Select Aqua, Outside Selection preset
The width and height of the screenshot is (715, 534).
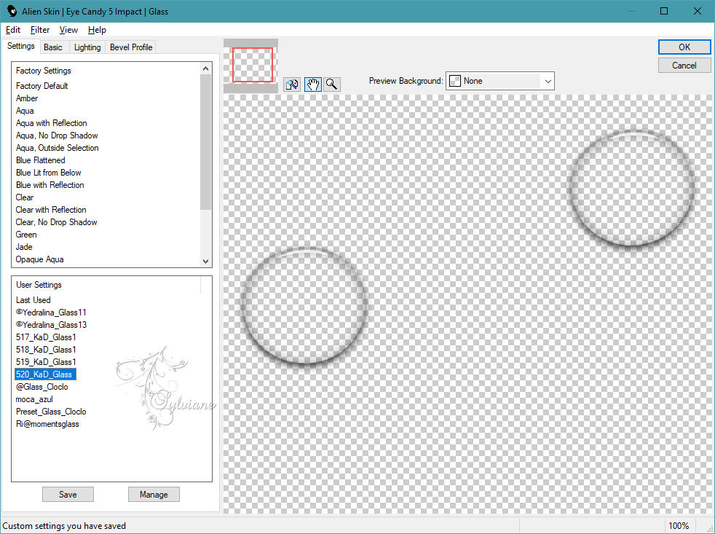pyautogui.click(x=58, y=147)
